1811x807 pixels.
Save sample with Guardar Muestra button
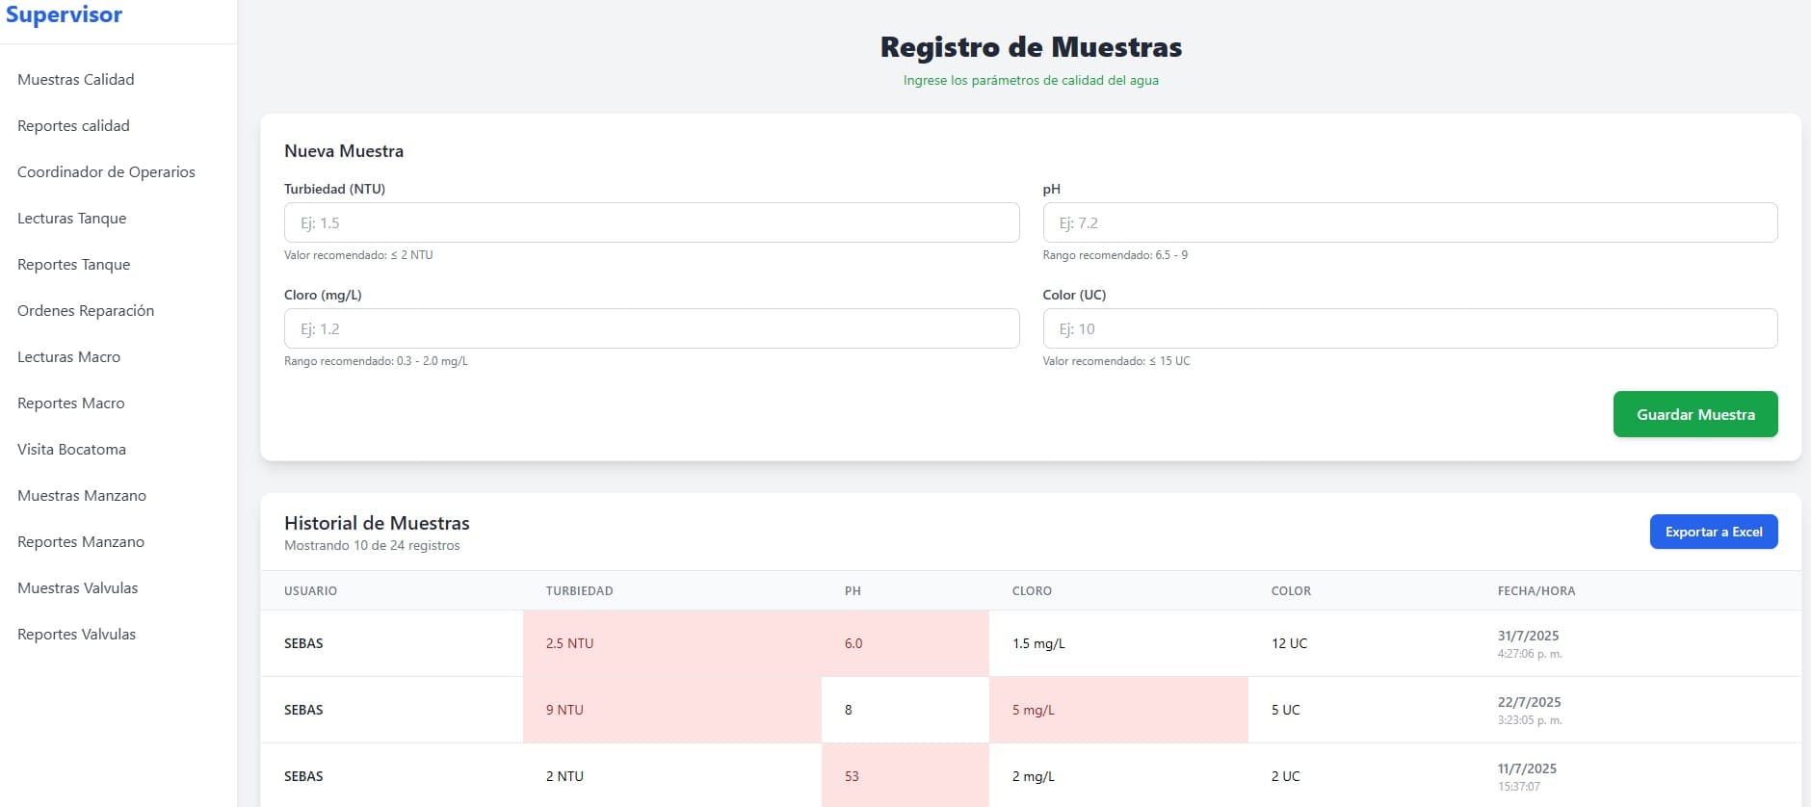[1695, 414]
